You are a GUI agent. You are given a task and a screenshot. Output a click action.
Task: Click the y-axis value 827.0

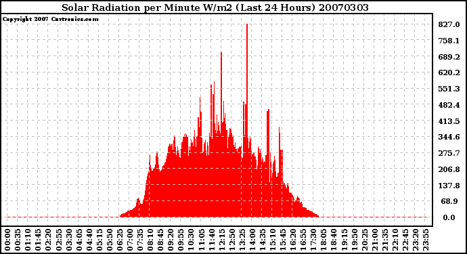point(449,24)
